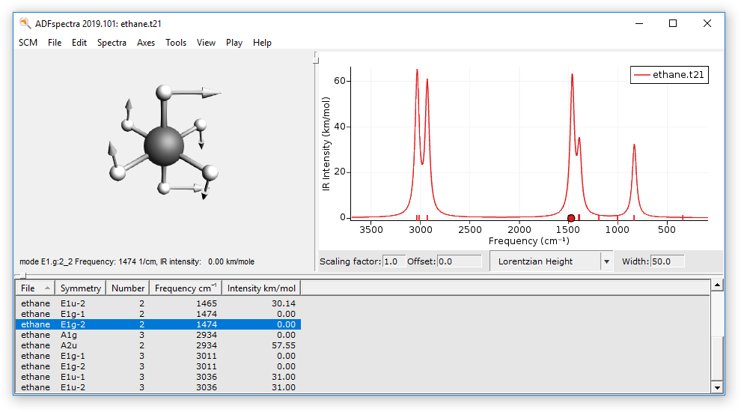Click the scroll up arrow of mode table
The height and width of the screenshot is (412, 741).
click(717, 285)
